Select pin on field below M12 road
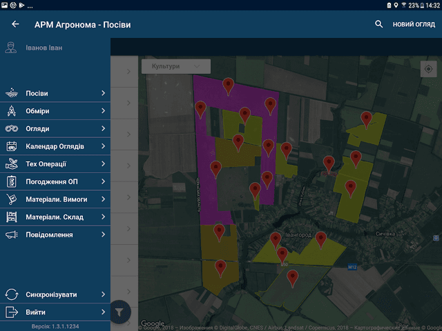This screenshot has height=331, width=442. click(x=293, y=279)
